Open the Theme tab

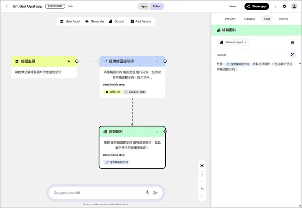[283, 19]
